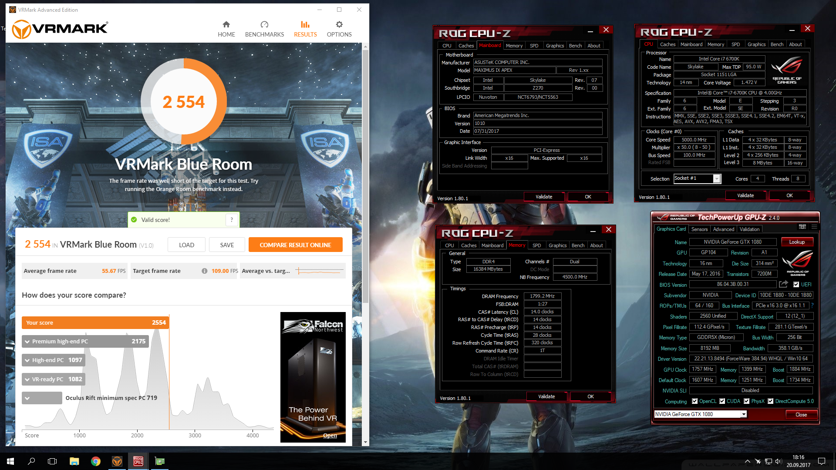Click Validate in the CPU-Z Memory window
This screenshot has width=836, height=470.
tap(546, 396)
